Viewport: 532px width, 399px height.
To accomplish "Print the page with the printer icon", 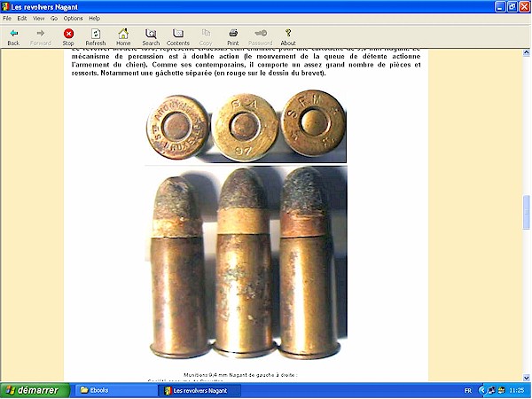I will coord(233,37).
